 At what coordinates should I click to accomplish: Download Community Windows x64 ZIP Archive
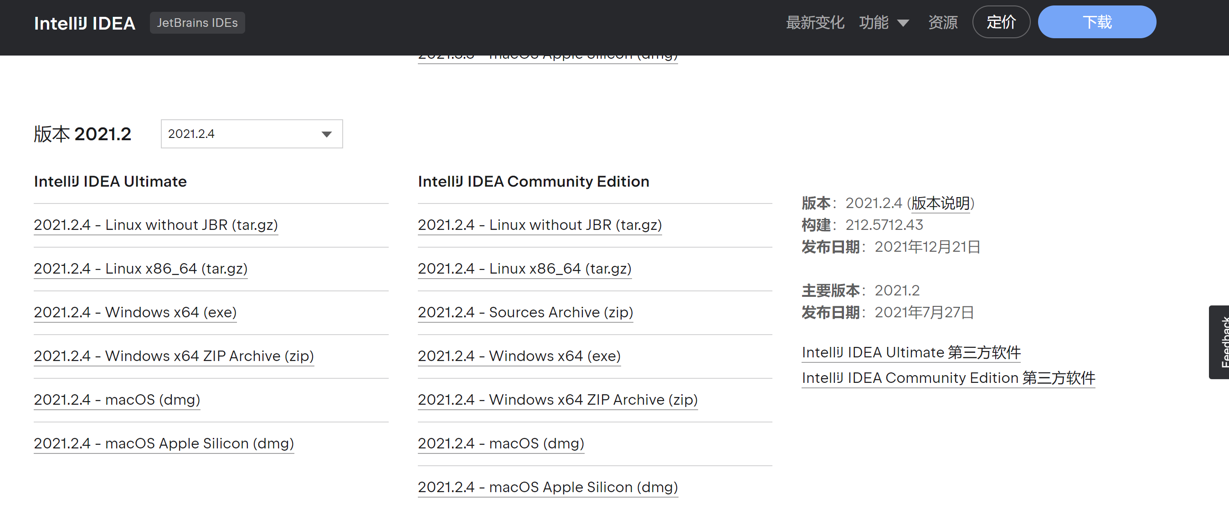557,399
